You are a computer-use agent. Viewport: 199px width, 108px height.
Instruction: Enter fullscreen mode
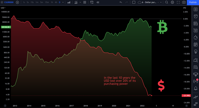(x=178, y=2)
